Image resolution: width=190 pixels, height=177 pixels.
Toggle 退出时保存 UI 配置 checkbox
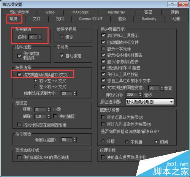coord(103,68)
